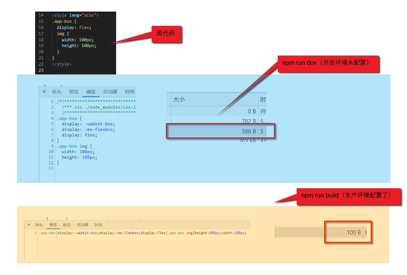Click the .app-box { line on editor line 15
The width and height of the screenshot is (407, 275).
pos(64,21)
